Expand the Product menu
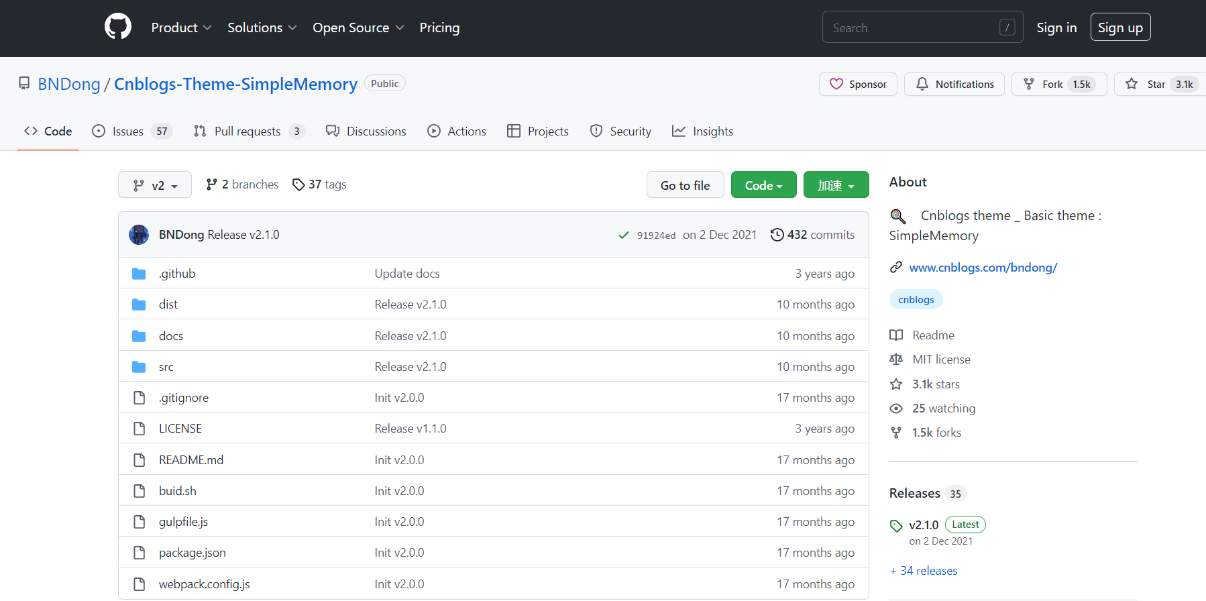 point(181,28)
